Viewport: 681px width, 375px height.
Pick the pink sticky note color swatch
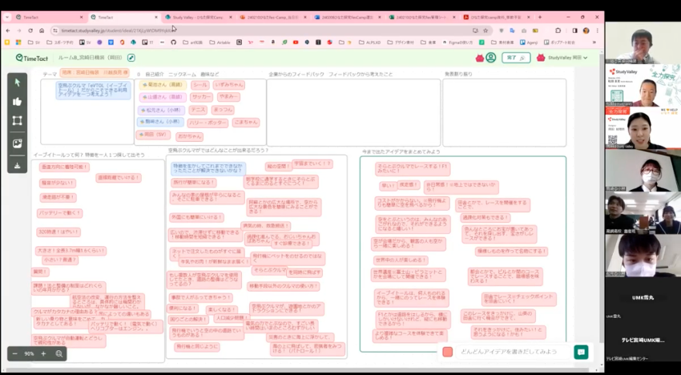(447, 352)
